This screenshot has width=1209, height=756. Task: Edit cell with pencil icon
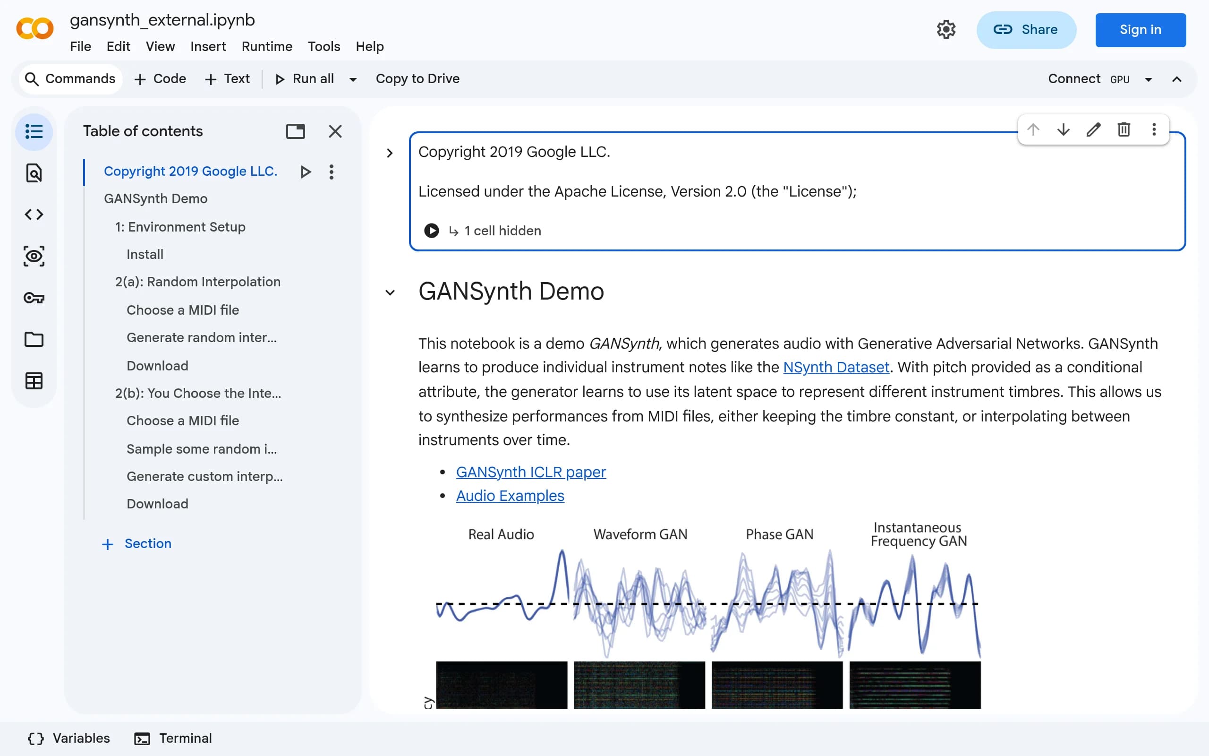pyautogui.click(x=1094, y=129)
